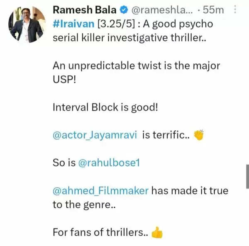Screen dimensions: 249x246
Task: Click the 'USP!' text
Action: click(x=64, y=79)
